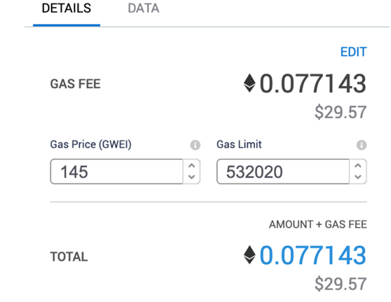Switch to the DATA tab
The width and height of the screenshot is (391, 302).
click(144, 8)
